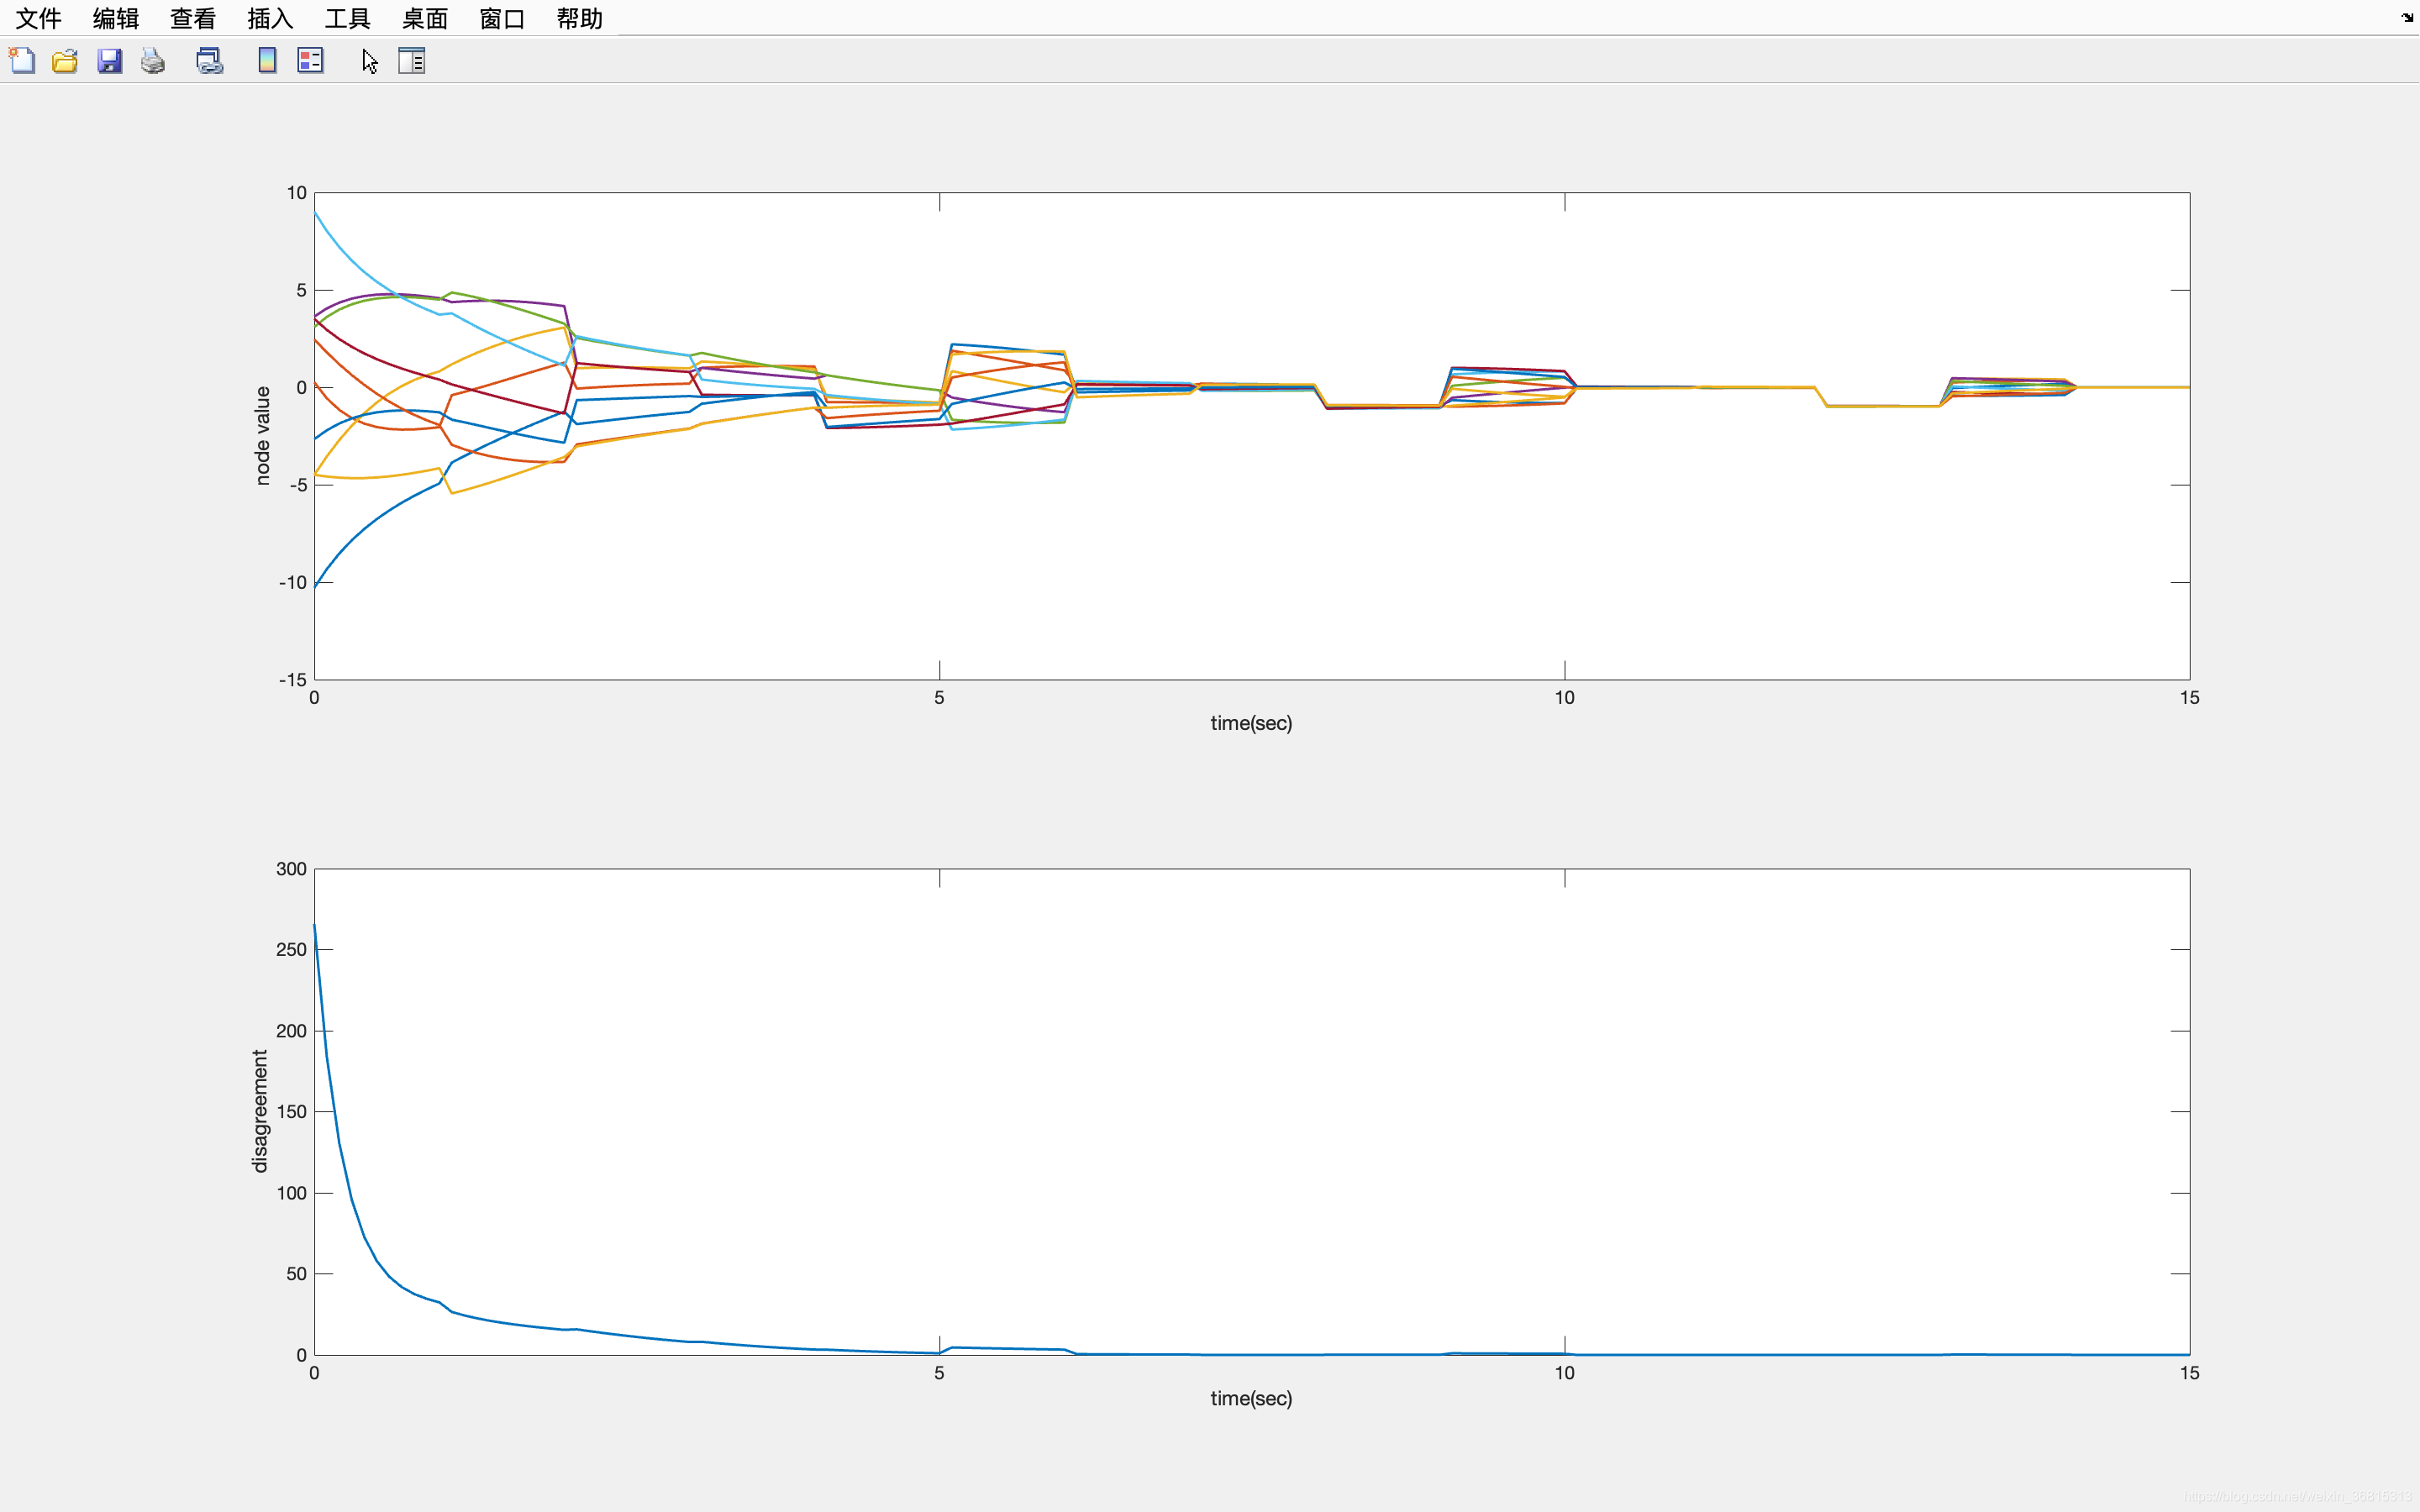Screen dimensions: 2420x1512
Task: Print the figure using printer icon
Action: [x=153, y=61]
